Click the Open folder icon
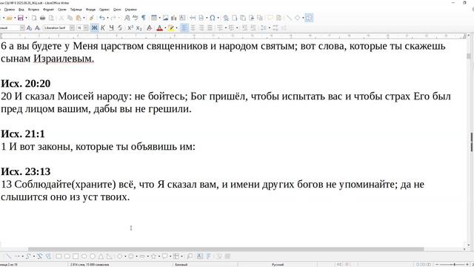The height and width of the screenshot is (267, 474). click(x=10, y=18)
